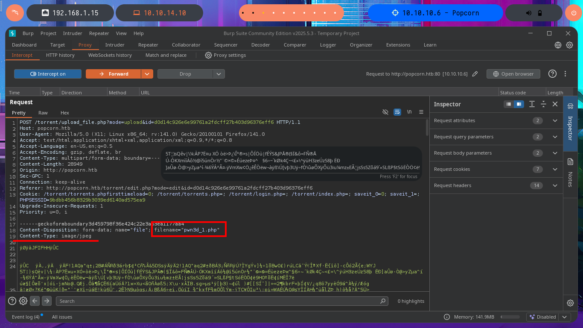Open the Burp menu
Viewport: 583px width, 328px height.
pos(28,33)
